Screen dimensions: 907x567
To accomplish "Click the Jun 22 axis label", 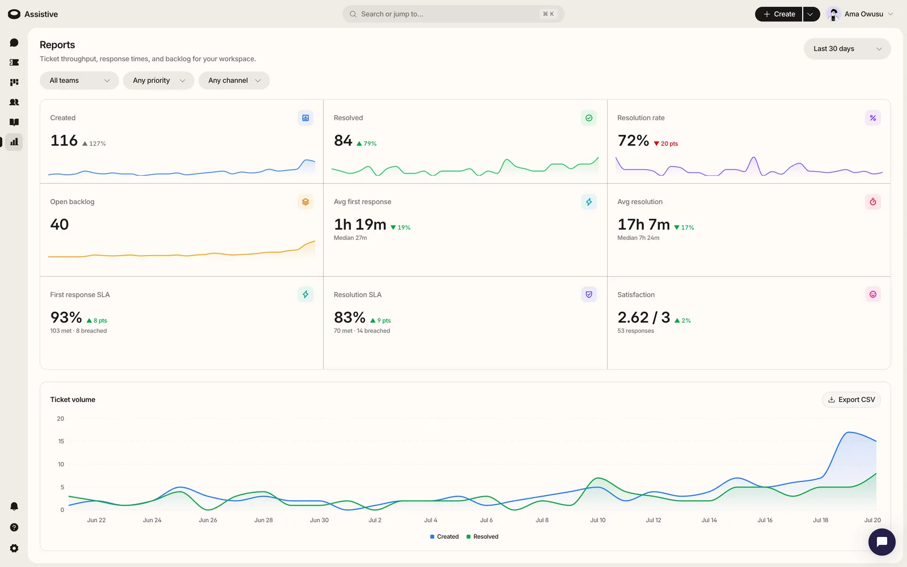I will [96, 520].
